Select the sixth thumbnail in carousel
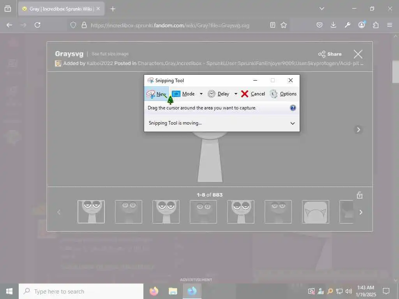Screen dimensions: 399x299 tap(278, 211)
